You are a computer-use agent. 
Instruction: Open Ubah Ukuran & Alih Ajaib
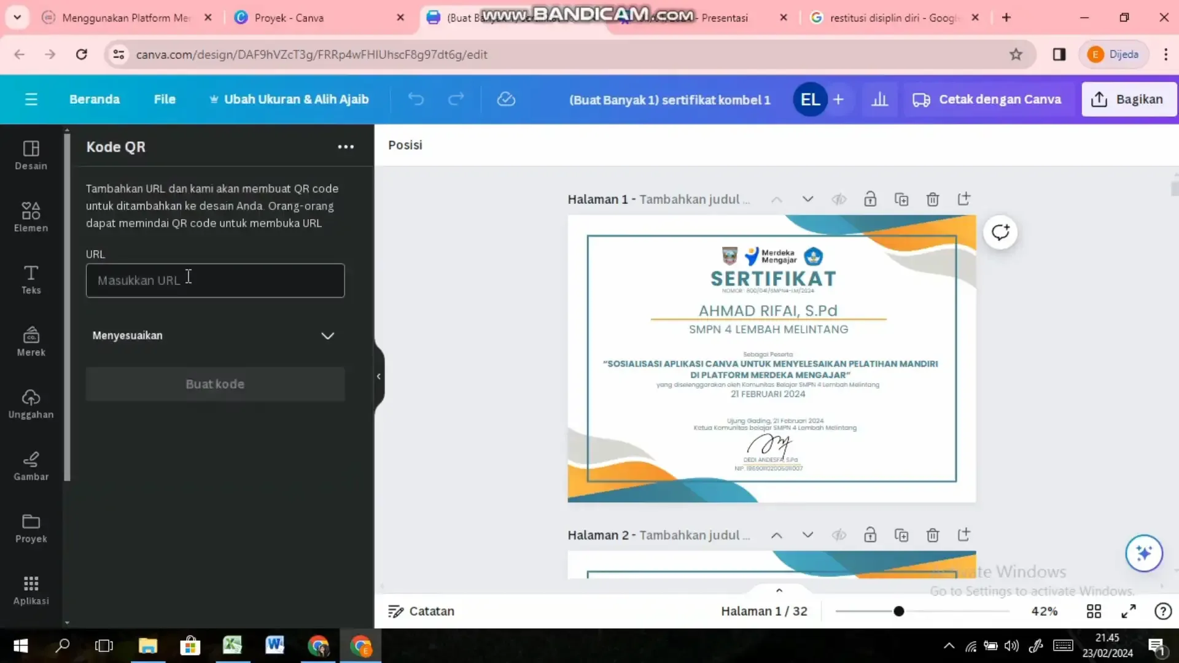pyautogui.click(x=289, y=99)
